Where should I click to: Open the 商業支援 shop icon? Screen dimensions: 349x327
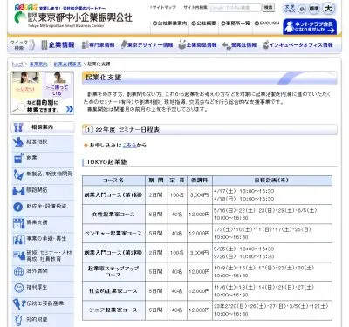coord(18,223)
